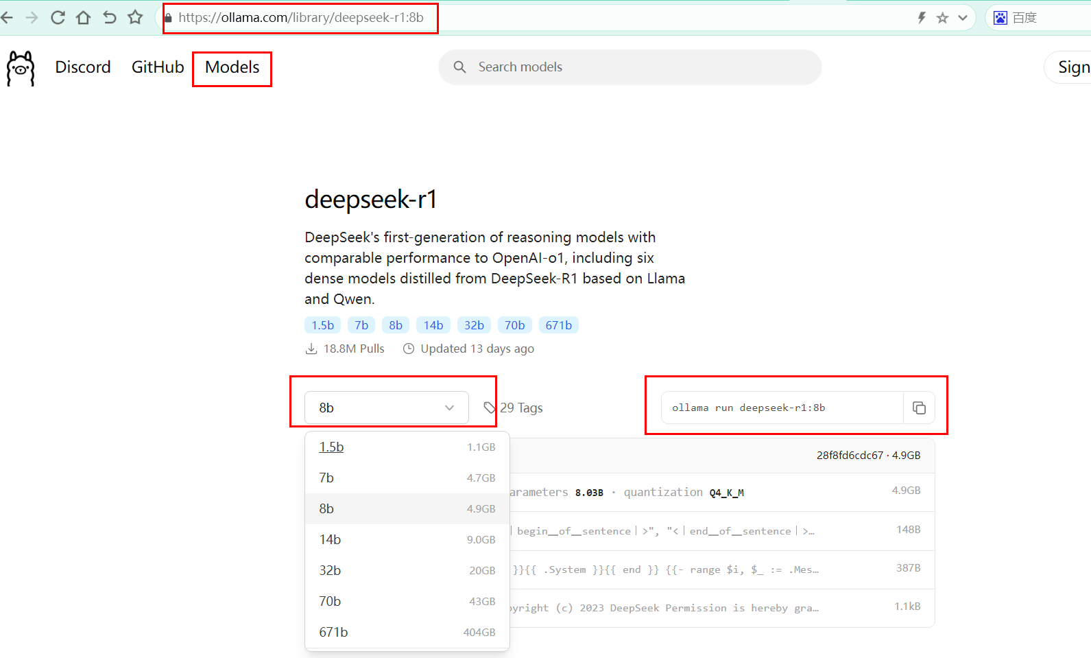
Task: Expand the address bar dropdown chevron
Action: point(963,18)
